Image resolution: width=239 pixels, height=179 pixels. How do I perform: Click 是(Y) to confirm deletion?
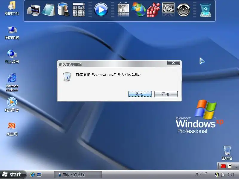tap(140, 94)
